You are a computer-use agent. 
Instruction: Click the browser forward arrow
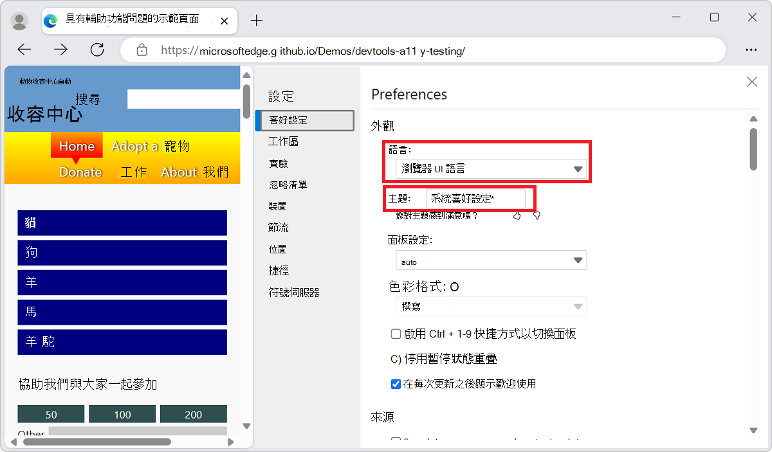point(60,50)
